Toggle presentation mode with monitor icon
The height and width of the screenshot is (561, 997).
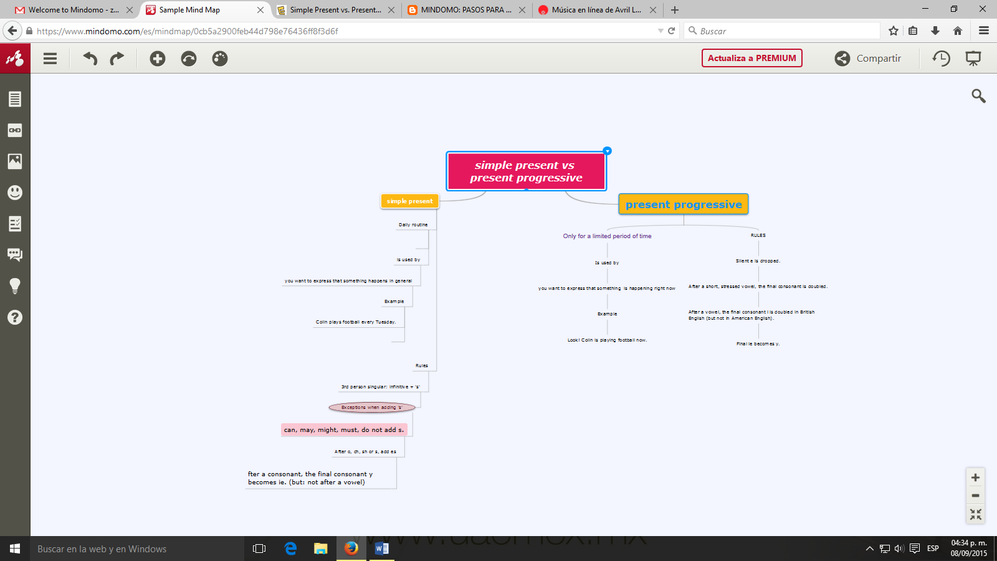[973, 58]
